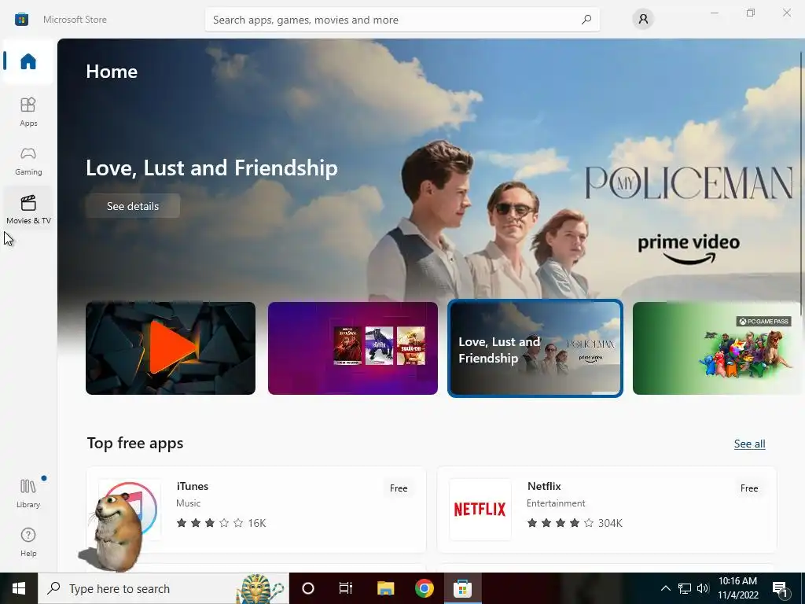
Task: Click the taskbar Type here to search box
Action: pyautogui.click(x=164, y=588)
